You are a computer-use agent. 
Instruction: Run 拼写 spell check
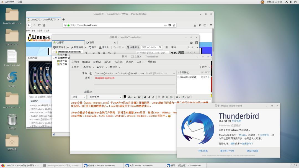click(x=87, y=67)
